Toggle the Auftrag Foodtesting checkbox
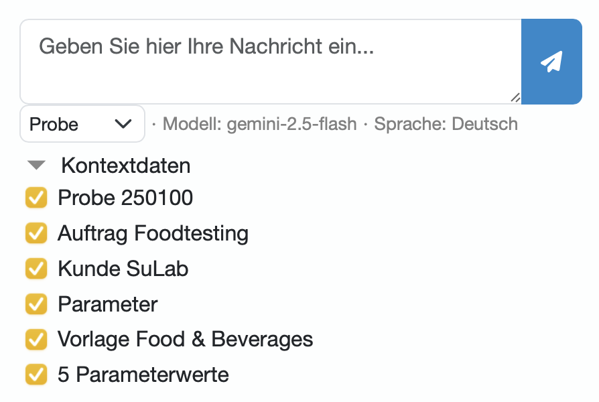599x402 pixels. (36, 234)
